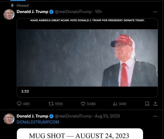
Task: Click the @realDonaldTrump handle on pinned post
Action: pos(73,12)
